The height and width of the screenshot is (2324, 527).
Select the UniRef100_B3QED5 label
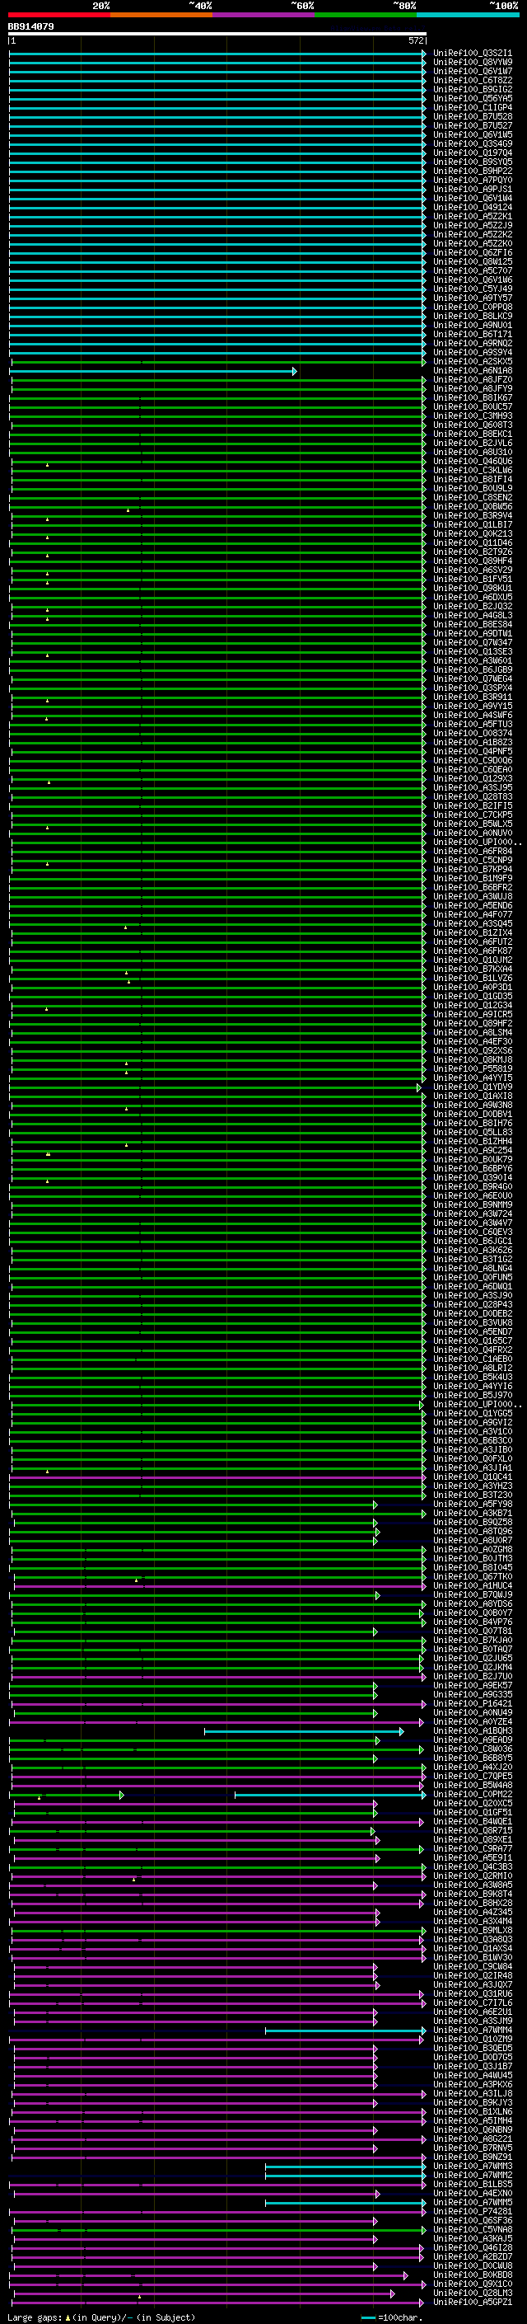point(473,2048)
